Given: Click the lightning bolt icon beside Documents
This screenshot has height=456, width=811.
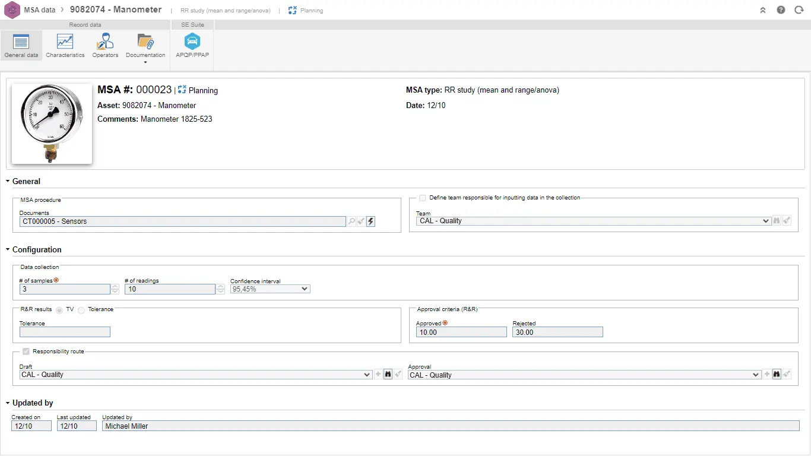Looking at the screenshot, I should coord(370,221).
